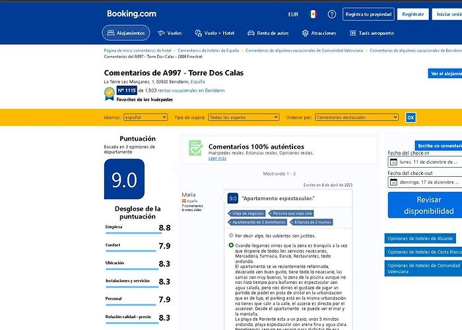This screenshot has width=462, height=330.
Task: Click the Mexico flag language icon
Action: tap(313, 14)
